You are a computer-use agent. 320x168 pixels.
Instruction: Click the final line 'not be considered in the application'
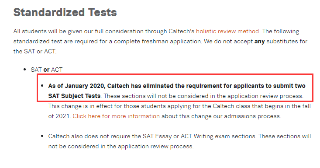(121, 146)
